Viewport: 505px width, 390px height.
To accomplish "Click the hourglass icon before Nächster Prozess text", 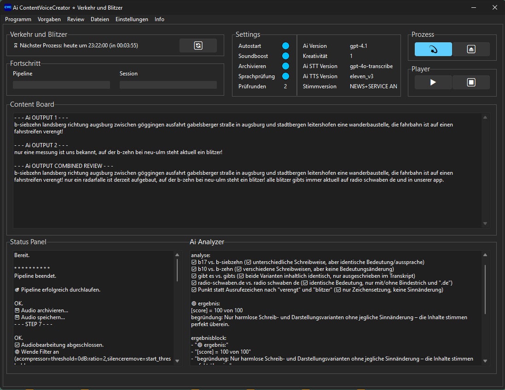I will click(x=15, y=45).
